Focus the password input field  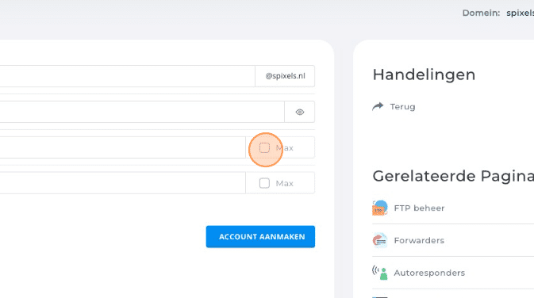click(x=142, y=112)
